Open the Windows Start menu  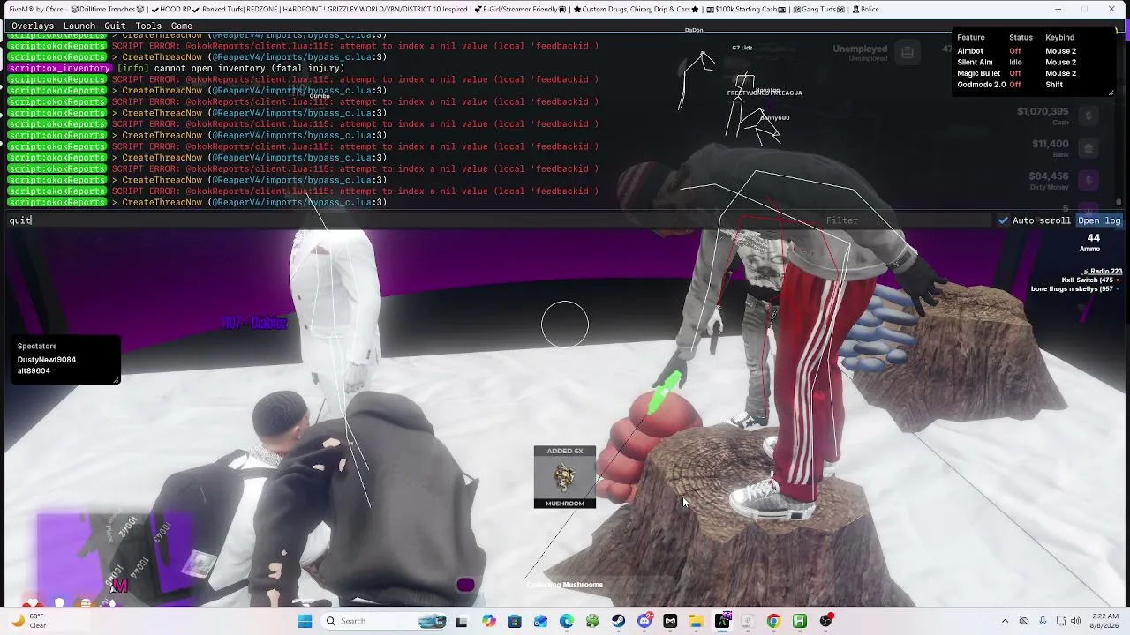point(305,621)
